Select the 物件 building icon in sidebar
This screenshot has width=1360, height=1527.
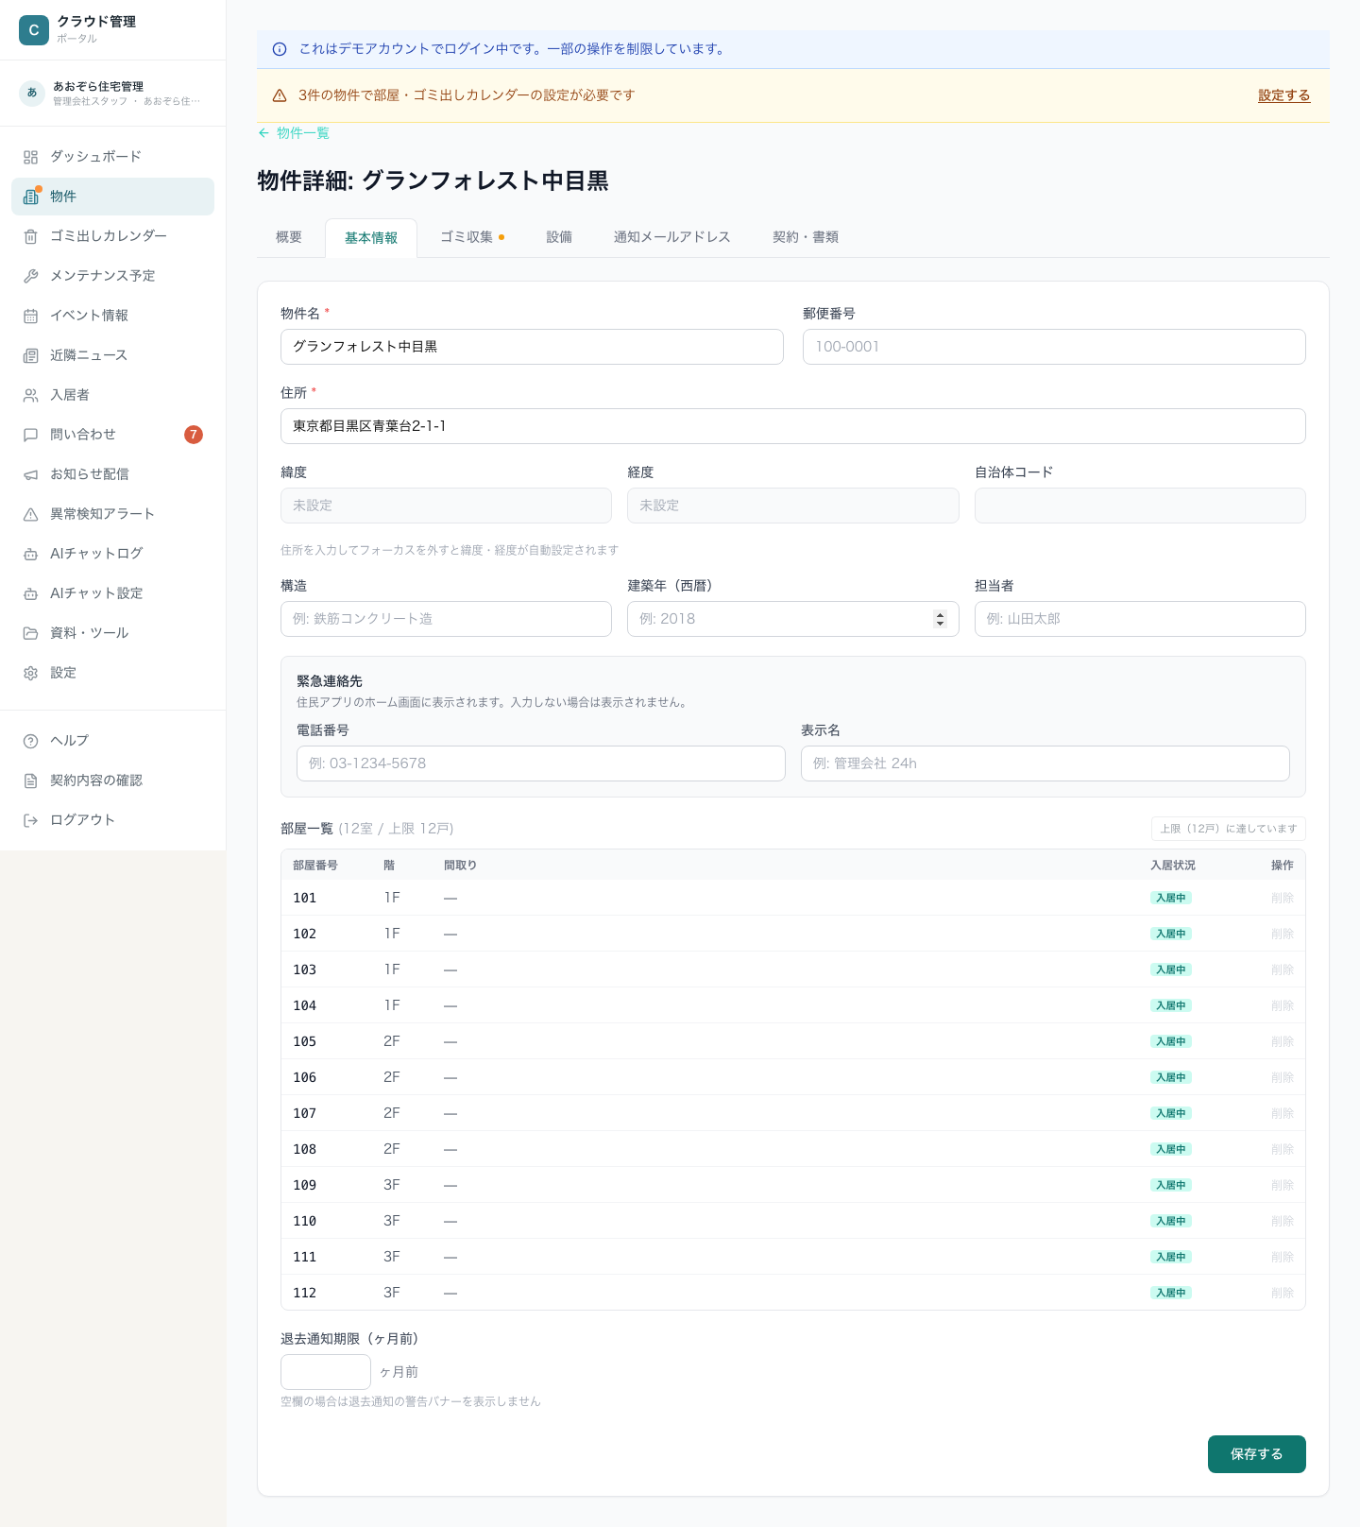(31, 197)
